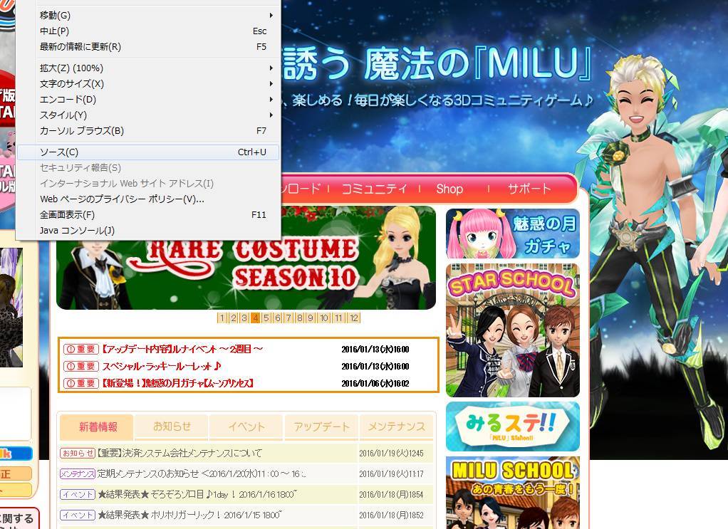Switch to the メンテナンス news tab
The image size is (728, 529).
point(396,426)
